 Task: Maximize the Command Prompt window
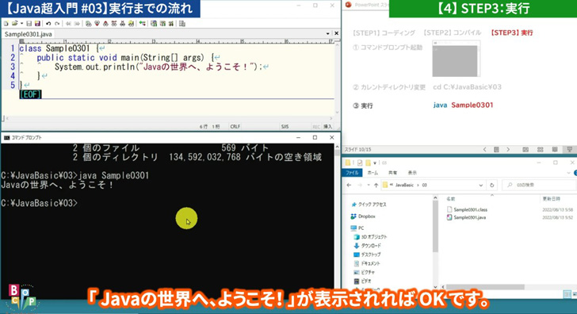(x=315, y=137)
